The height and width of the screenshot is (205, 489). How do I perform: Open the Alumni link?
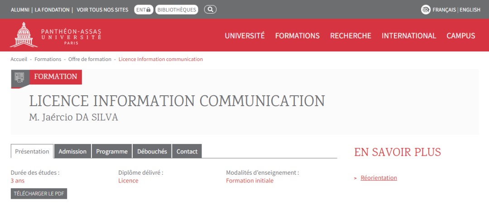tap(20, 9)
